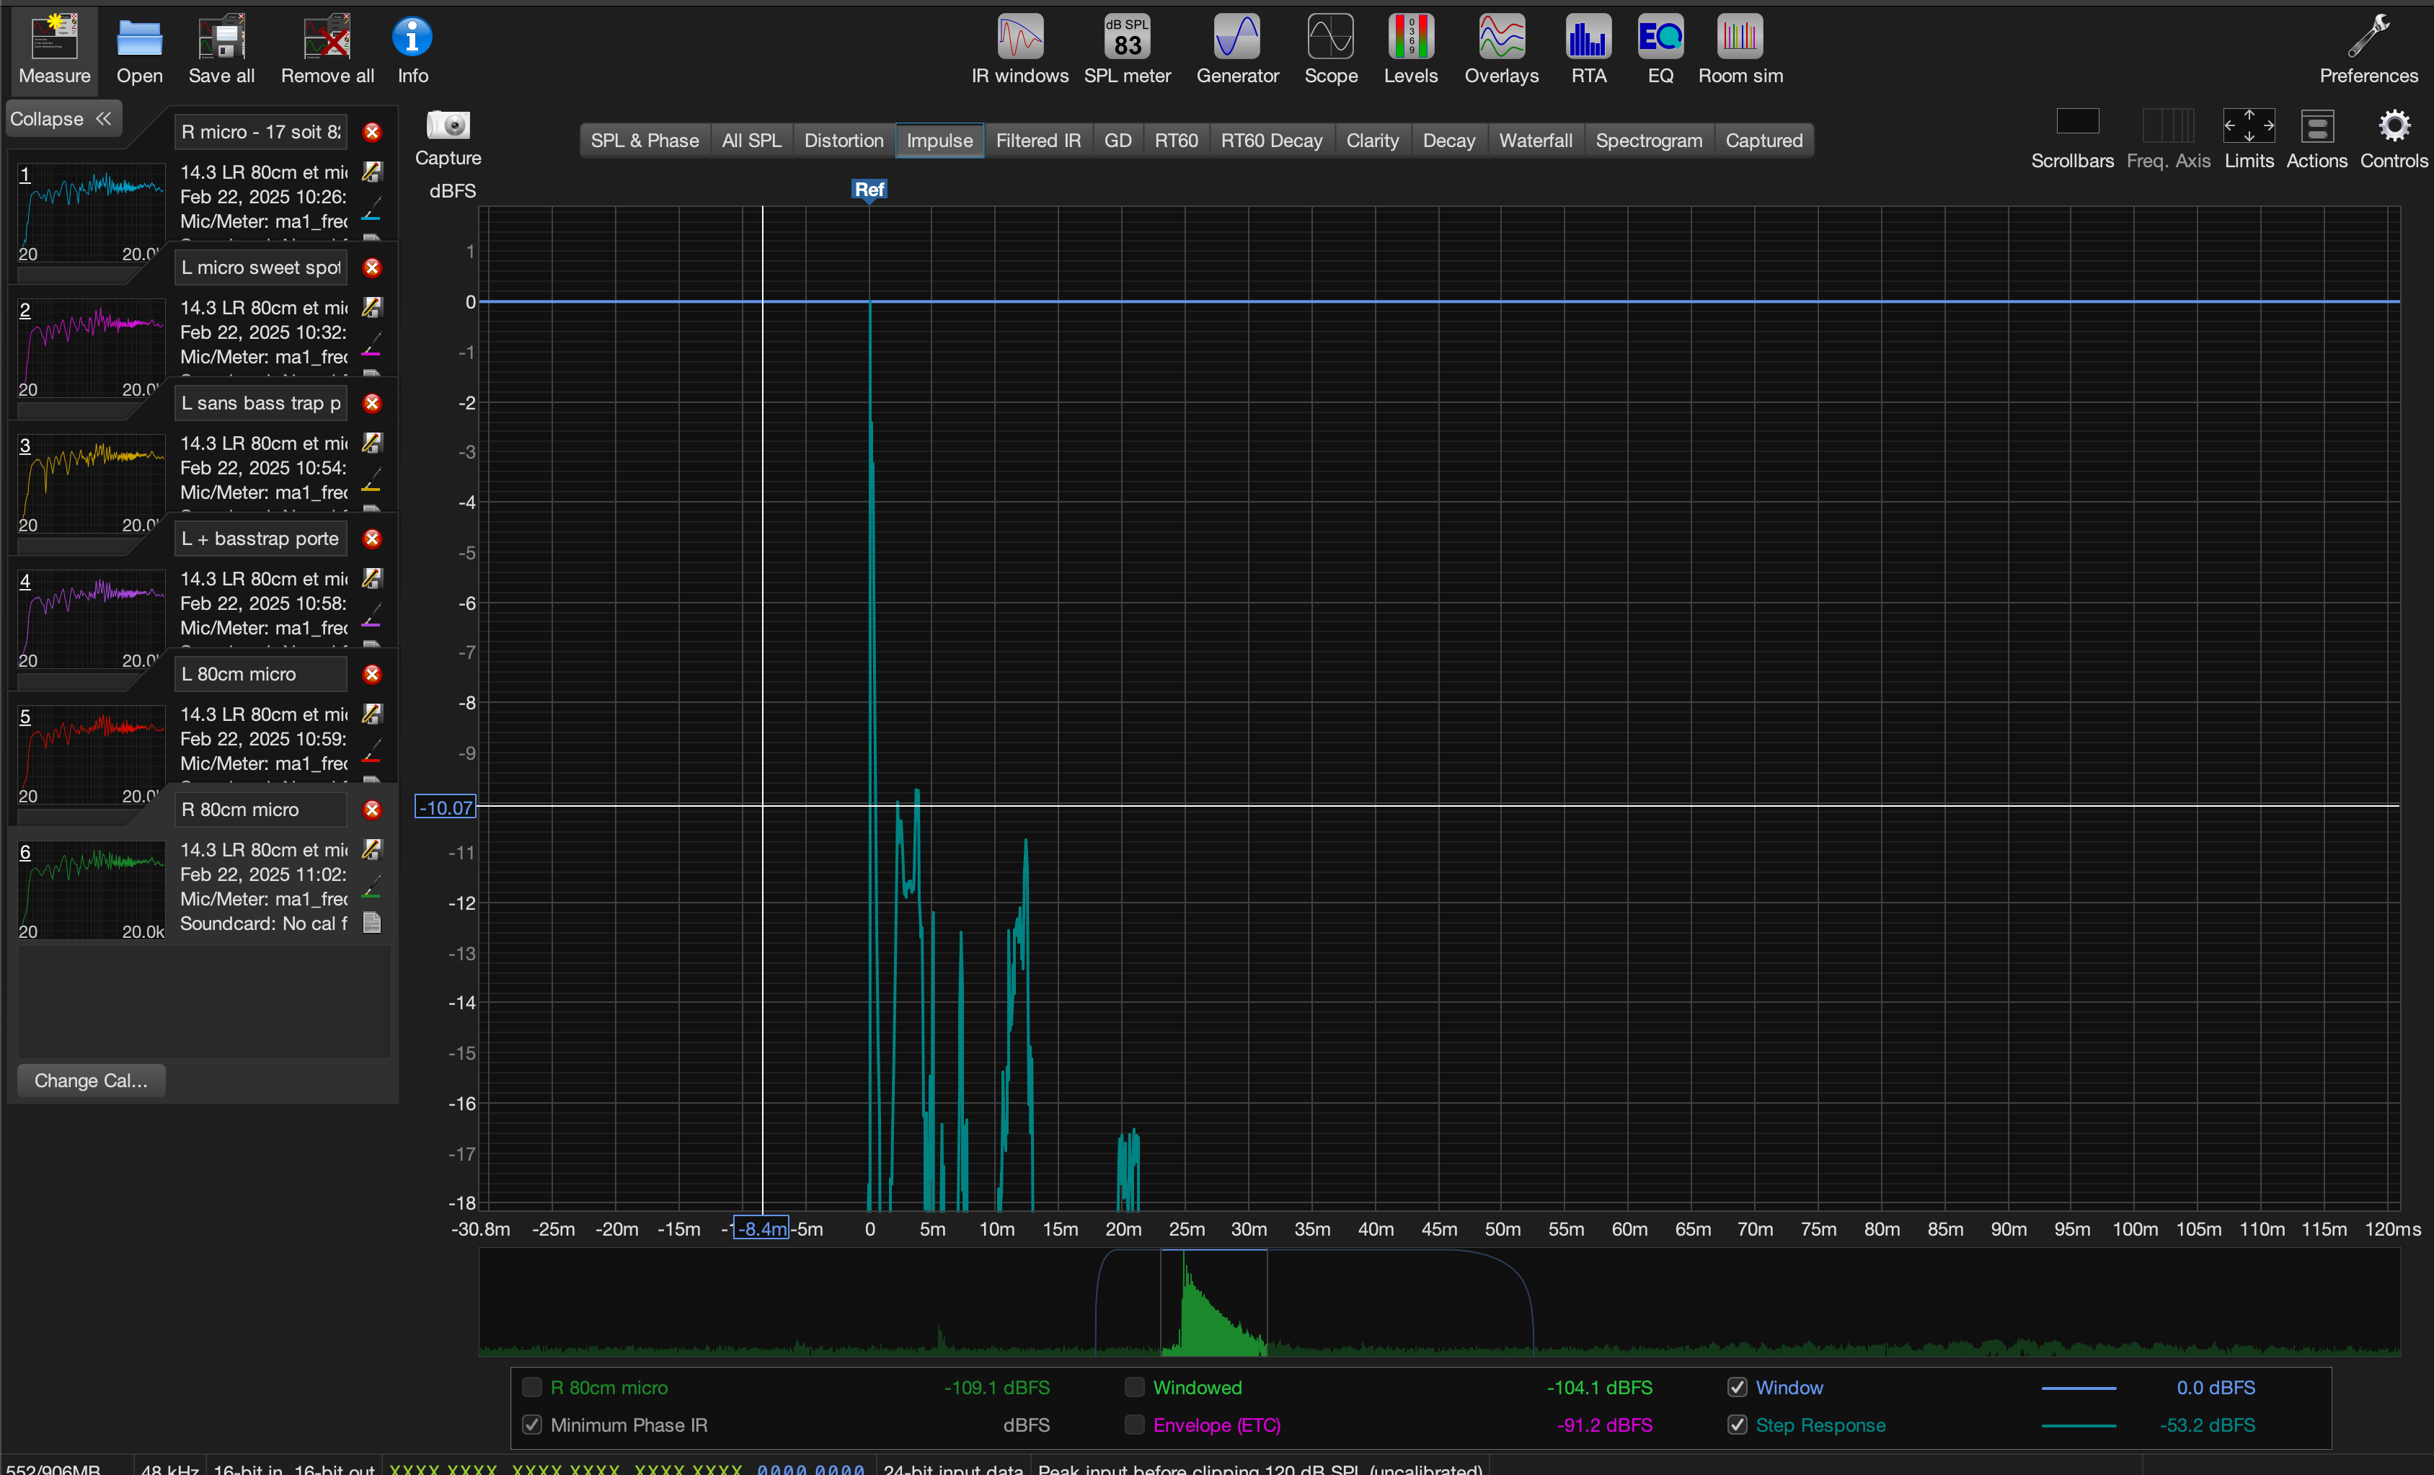Switch to All SPL tab
Image resolution: width=2434 pixels, height=1475 pixels.
751,141
